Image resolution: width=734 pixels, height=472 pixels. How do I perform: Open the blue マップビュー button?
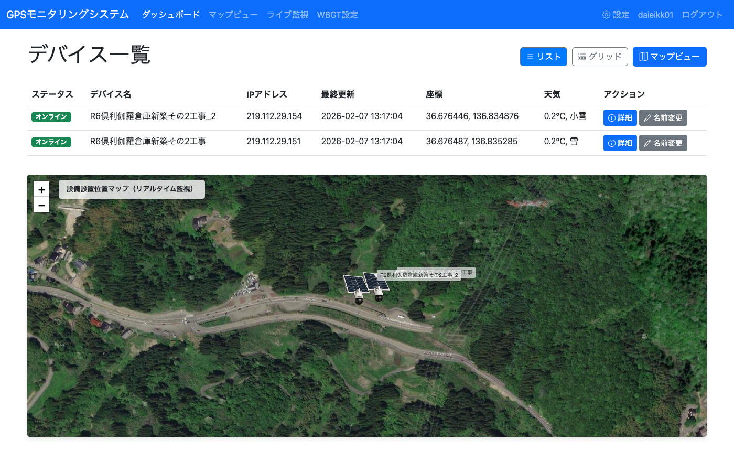[x=669, y=57]
